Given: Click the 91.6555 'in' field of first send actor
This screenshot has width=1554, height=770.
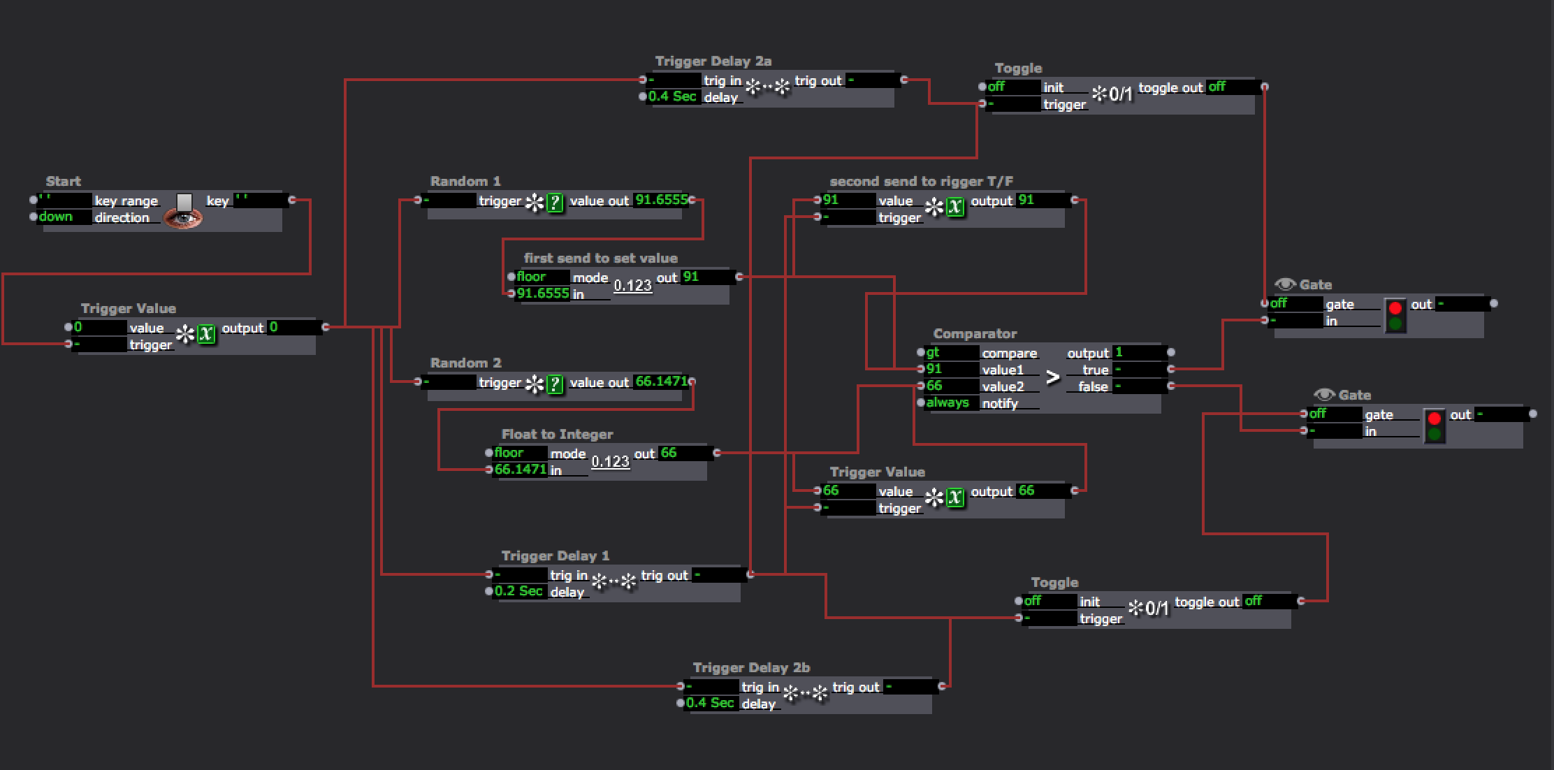Looking at the screenshot, I should pos(542,294).
